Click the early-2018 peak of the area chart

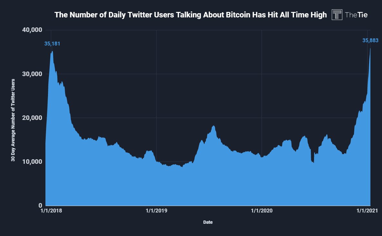click(x=52, y=52)
